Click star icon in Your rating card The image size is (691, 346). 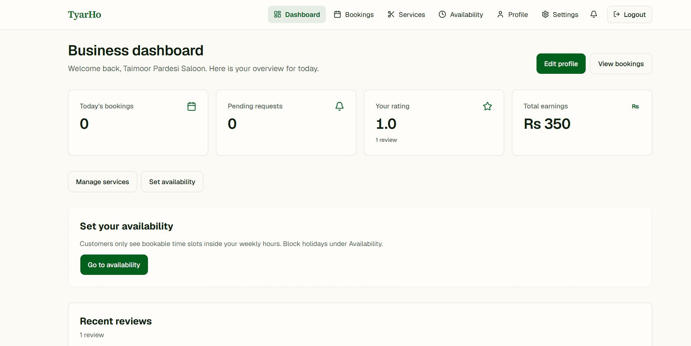[x=488, y=106]
